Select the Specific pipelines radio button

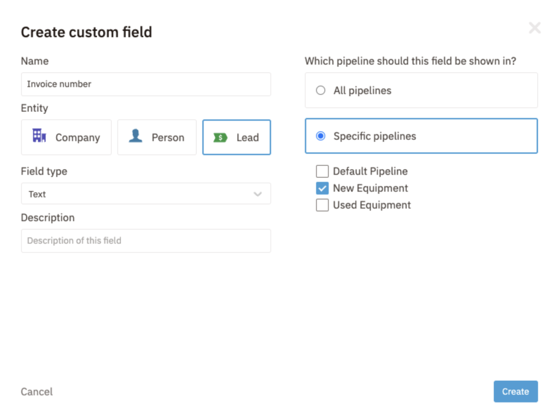click(x=321, y=136)
